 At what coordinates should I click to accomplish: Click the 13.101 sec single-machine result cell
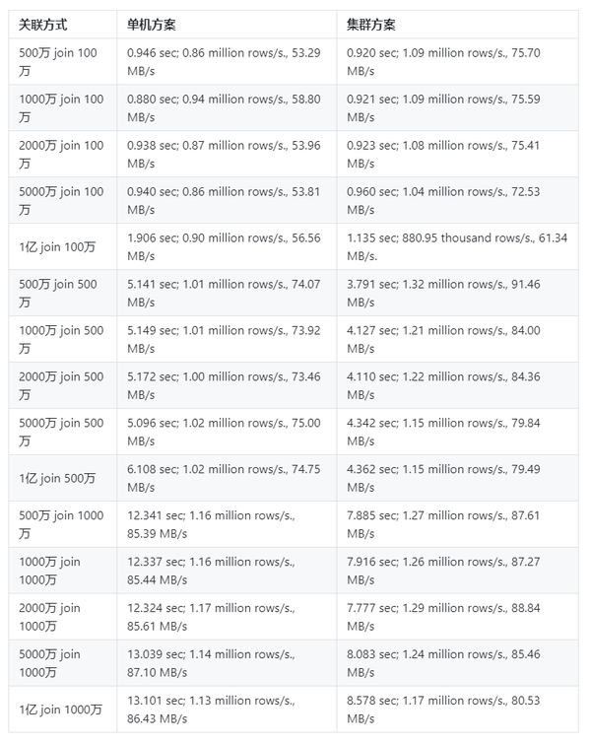coord(211,710)
